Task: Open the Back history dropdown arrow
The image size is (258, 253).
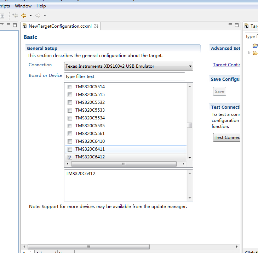Action: [x=30, y=16]
